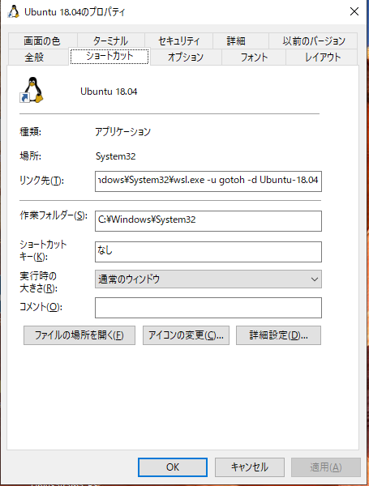Close the properties dialog with X
The image size is (369, 486).
pos(354,12)
